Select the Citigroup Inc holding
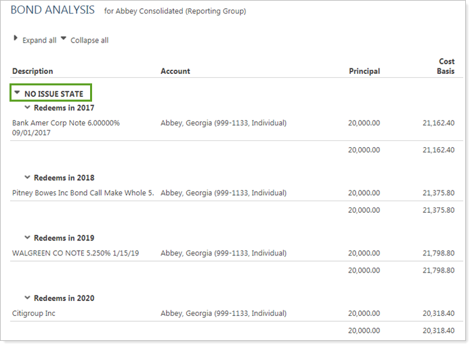The height and width of the screenshot is (347, 472). pos(34,314)
